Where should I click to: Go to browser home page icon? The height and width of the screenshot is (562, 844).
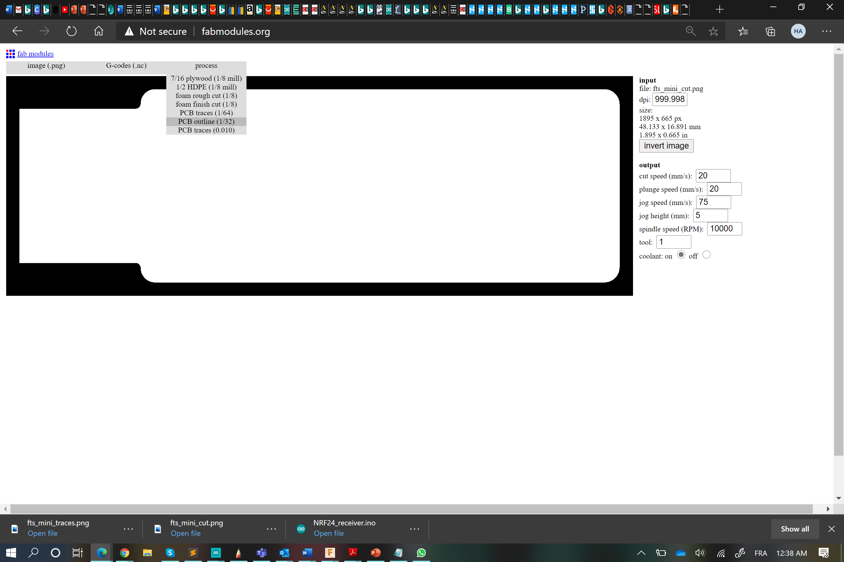(x=98, y=31)
